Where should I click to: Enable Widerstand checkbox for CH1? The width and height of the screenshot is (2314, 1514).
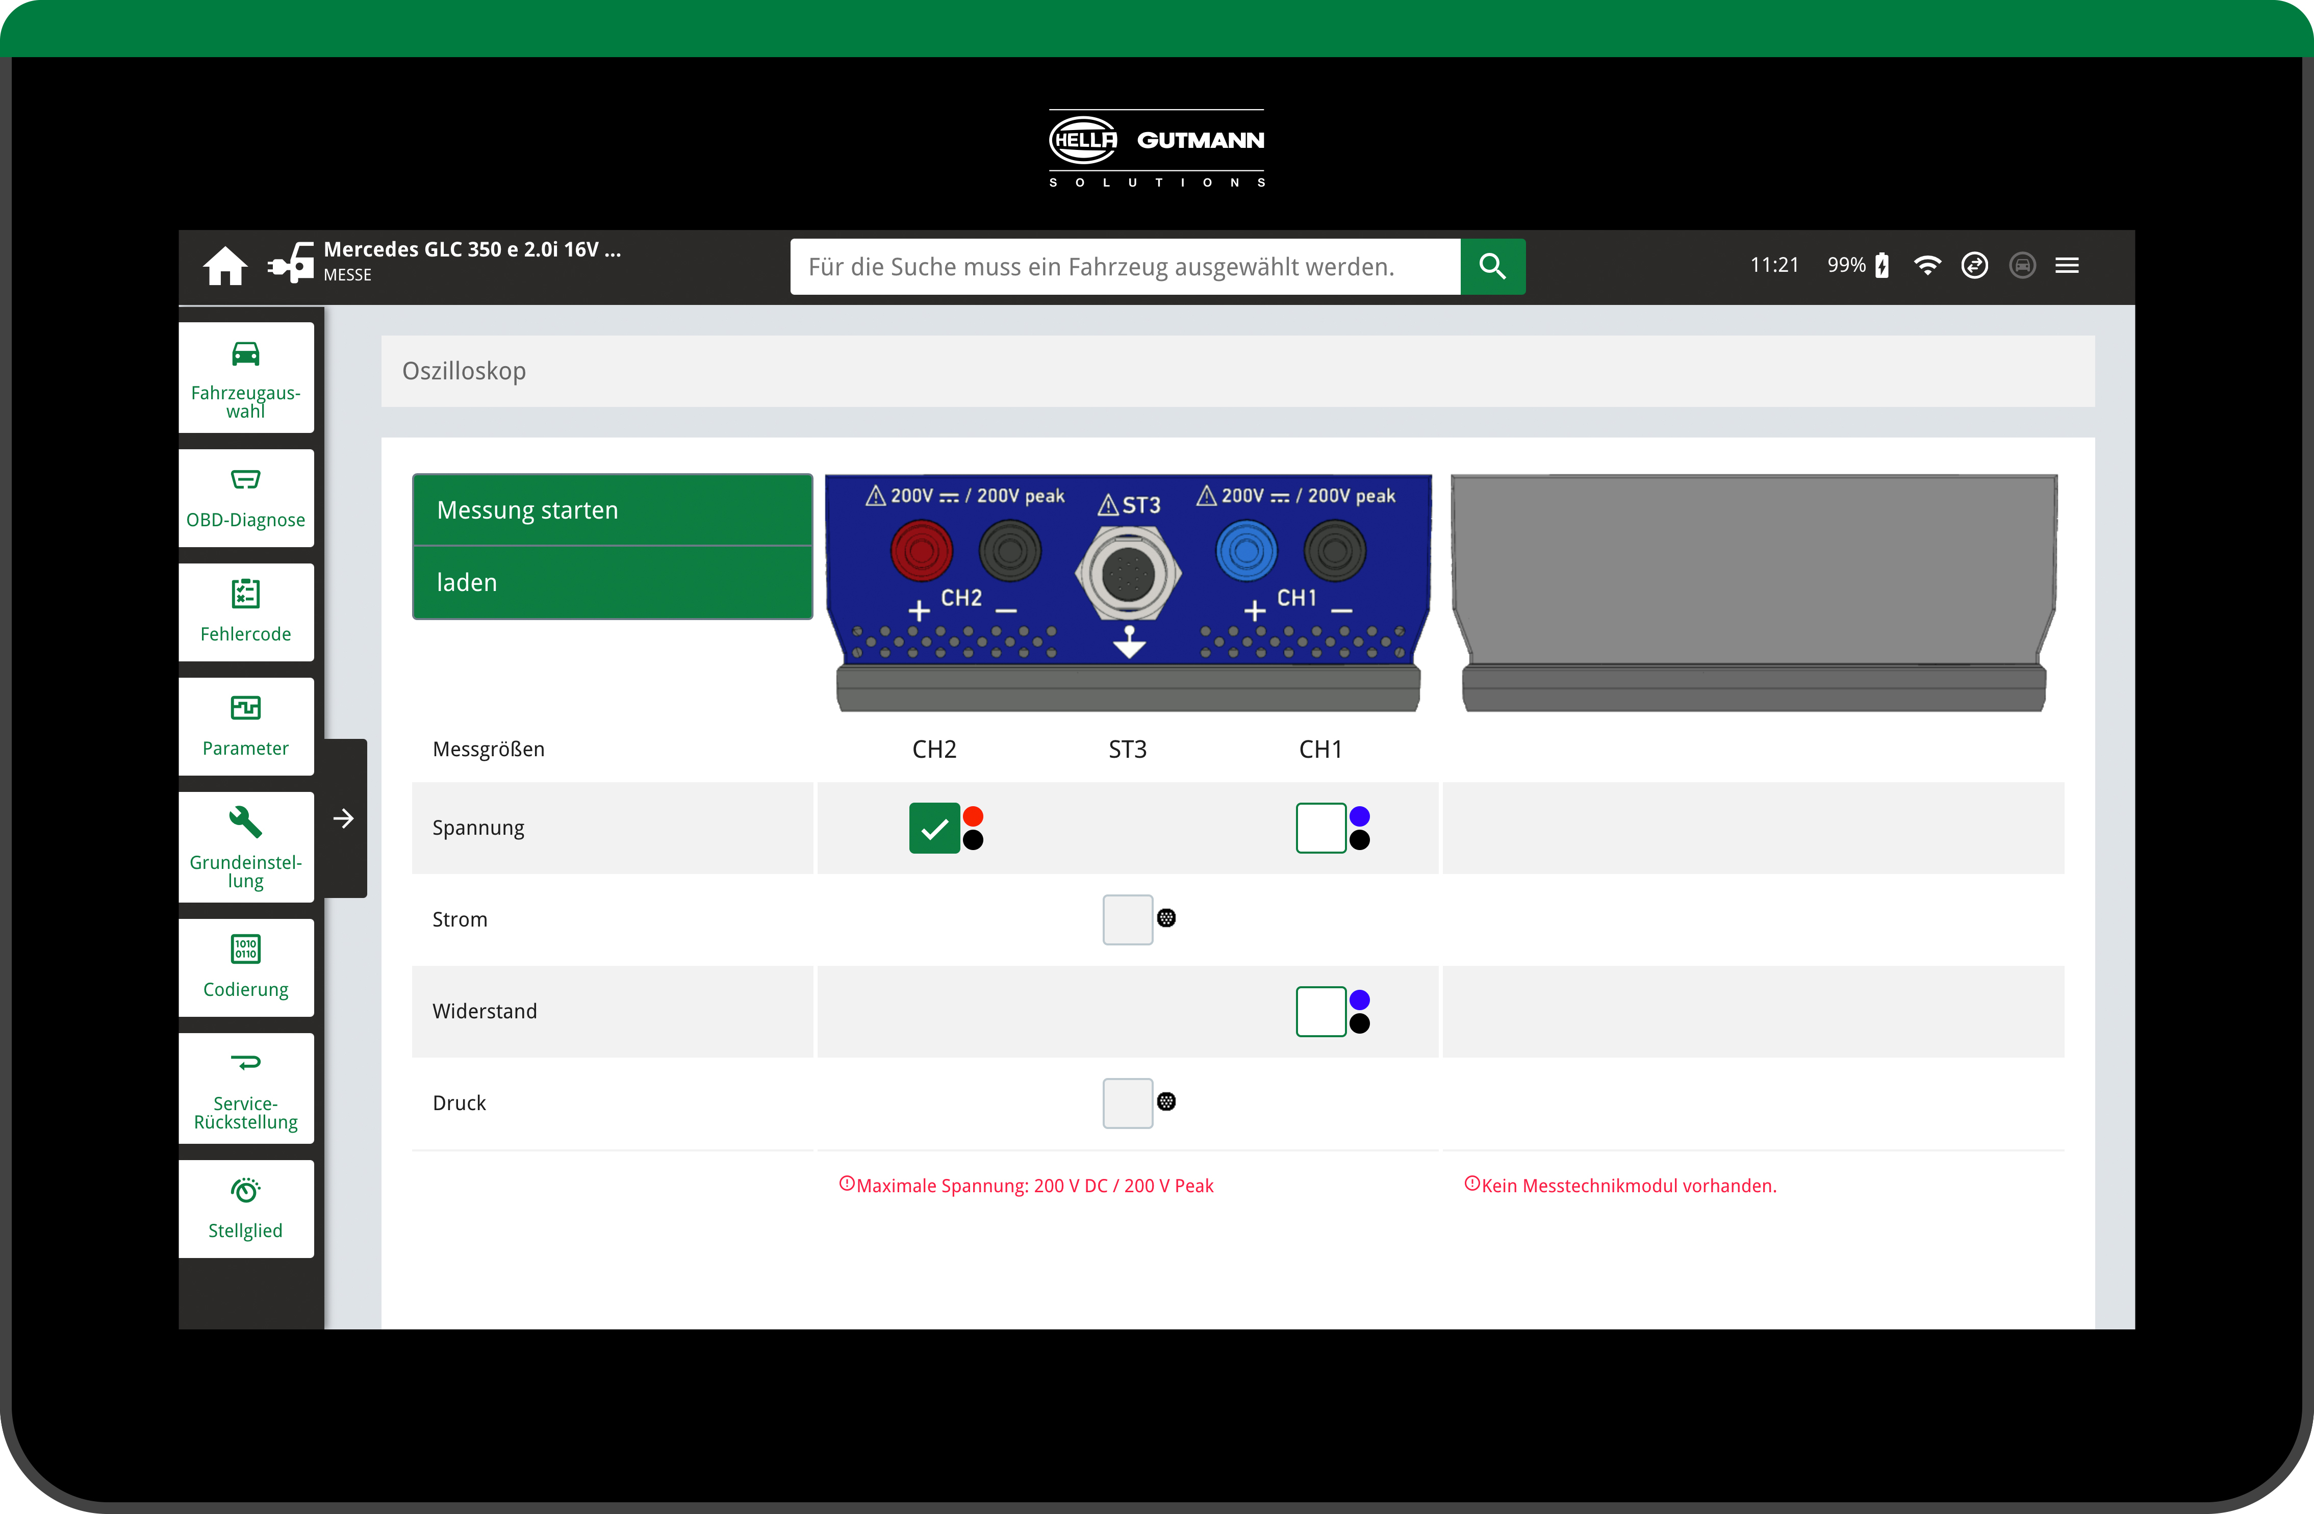coord(1320,1011)
